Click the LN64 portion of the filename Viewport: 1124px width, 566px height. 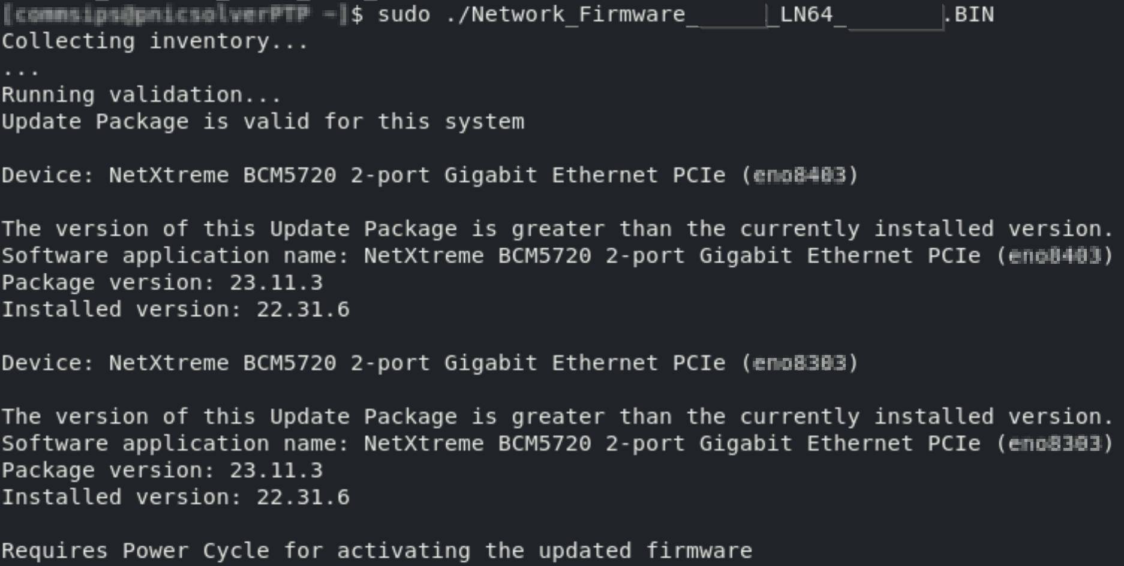[x=806, y=14]
